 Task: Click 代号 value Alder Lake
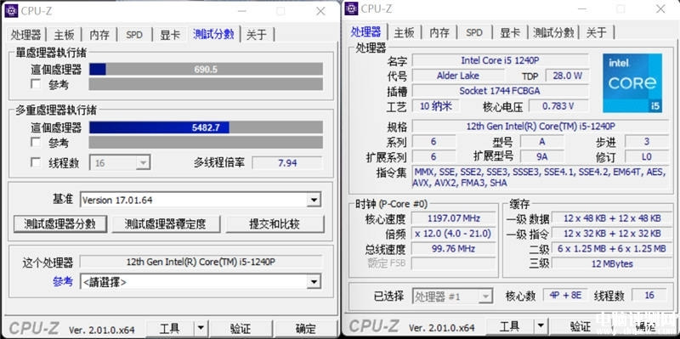pyautogui.click(x=457, y=76)
